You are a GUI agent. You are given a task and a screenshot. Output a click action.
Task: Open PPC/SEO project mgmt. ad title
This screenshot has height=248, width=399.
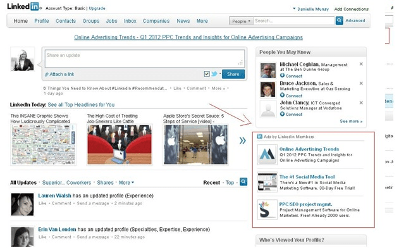305,204
